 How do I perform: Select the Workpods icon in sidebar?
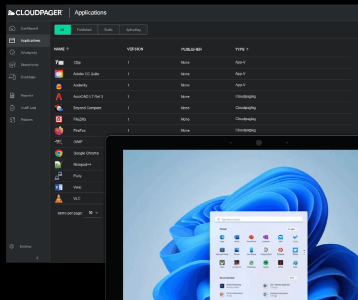pos(12,52)
